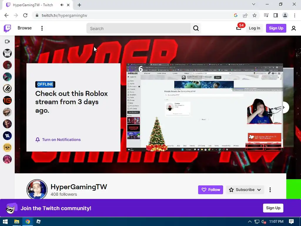Open the striped circle logo sidebar channel
The width and height of the screenshot is (301, 226).
7,89
